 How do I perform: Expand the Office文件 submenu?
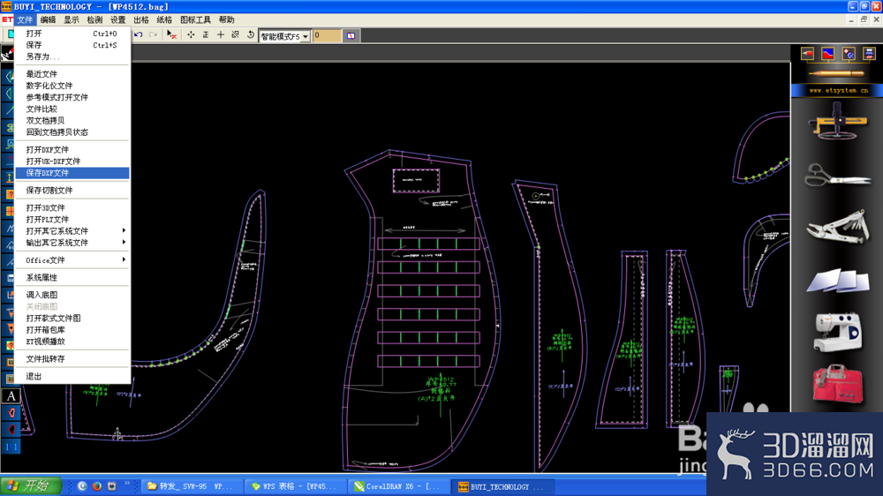(x=72, y=260)
